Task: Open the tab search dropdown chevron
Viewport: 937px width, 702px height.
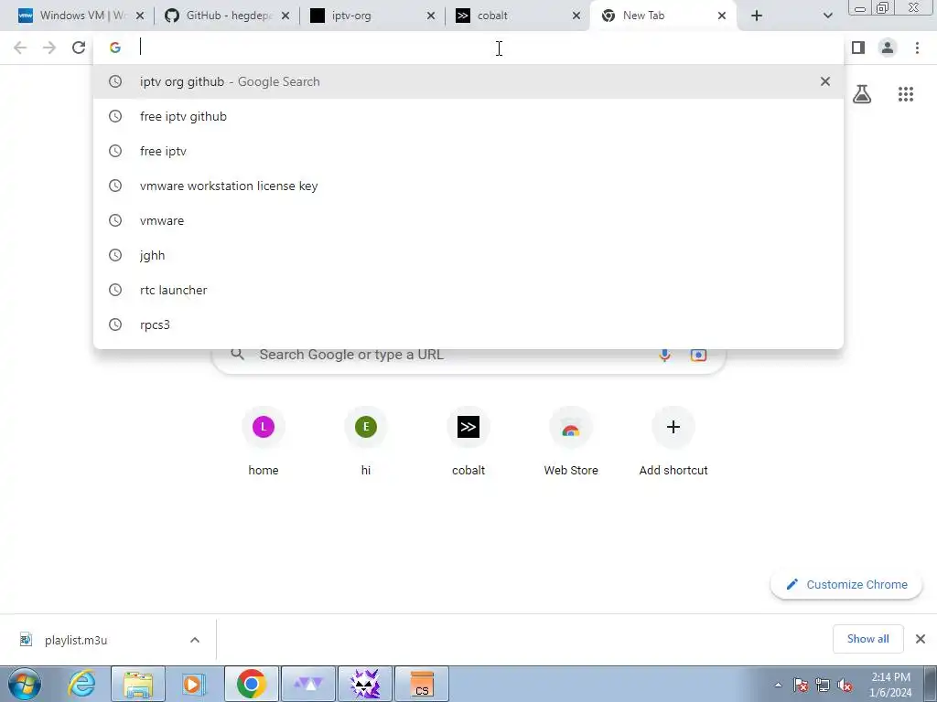Action: 827,16
